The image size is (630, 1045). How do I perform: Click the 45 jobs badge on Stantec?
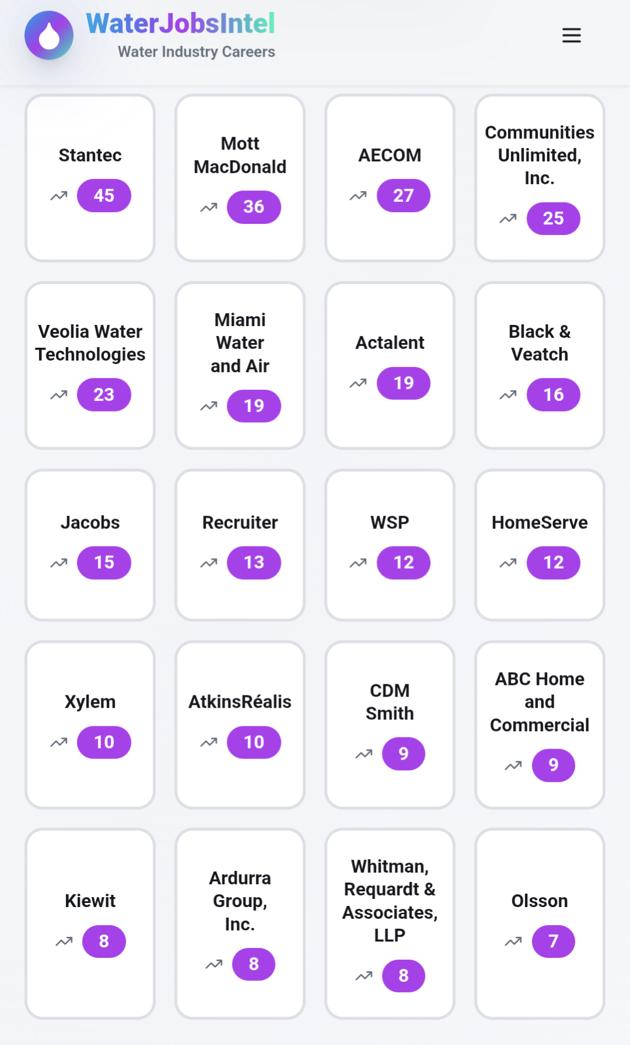click(104, 196)
